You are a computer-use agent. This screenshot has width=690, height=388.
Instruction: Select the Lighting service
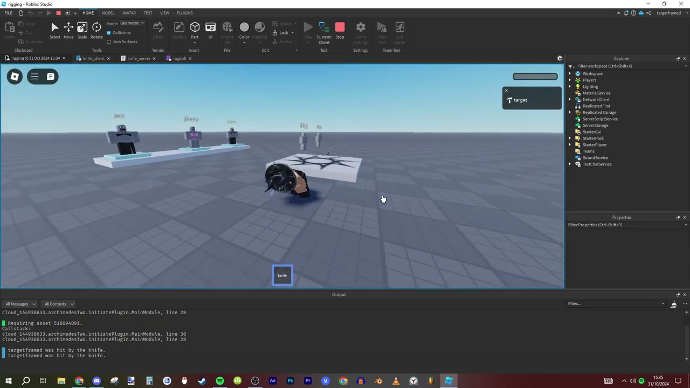(590, 87)
